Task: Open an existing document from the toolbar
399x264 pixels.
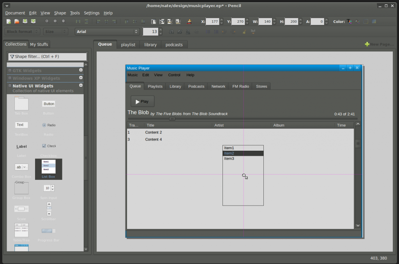Action: pyautogui.click(x=17, y=21)
